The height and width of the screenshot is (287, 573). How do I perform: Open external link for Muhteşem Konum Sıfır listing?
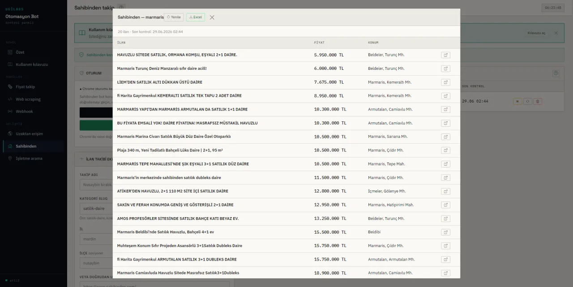[x=445, y=246]
